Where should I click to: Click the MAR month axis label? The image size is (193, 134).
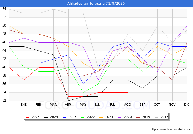pyautogui.click(x=53, y=105)
